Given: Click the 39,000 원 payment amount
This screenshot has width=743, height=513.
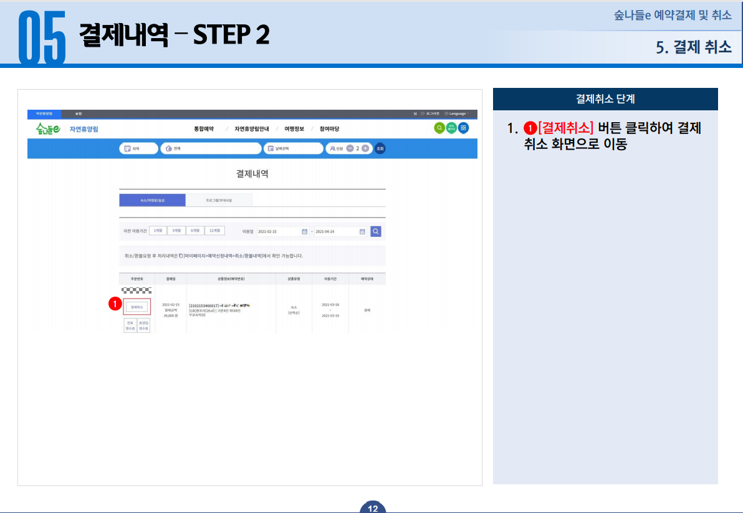Looking at the screenshot, I should [x=171, y=315].
